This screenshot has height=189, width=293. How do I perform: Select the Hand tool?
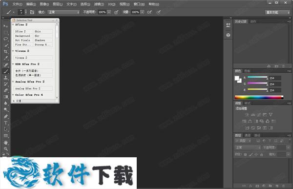pos(6,143)
